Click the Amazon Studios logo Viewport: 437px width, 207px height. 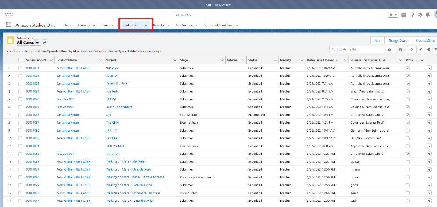8,14
